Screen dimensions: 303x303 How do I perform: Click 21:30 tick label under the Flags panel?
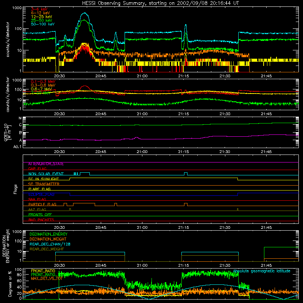(225, 228)
